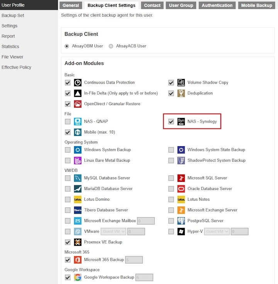Uncheck the Mobile (max. 10) checkbox
The image size is (278, 284).
(x=68, y=132)
